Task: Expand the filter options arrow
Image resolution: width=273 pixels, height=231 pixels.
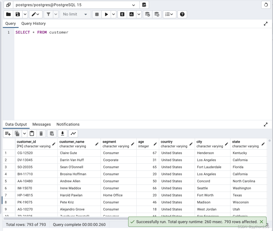Action: click(56, 14)
